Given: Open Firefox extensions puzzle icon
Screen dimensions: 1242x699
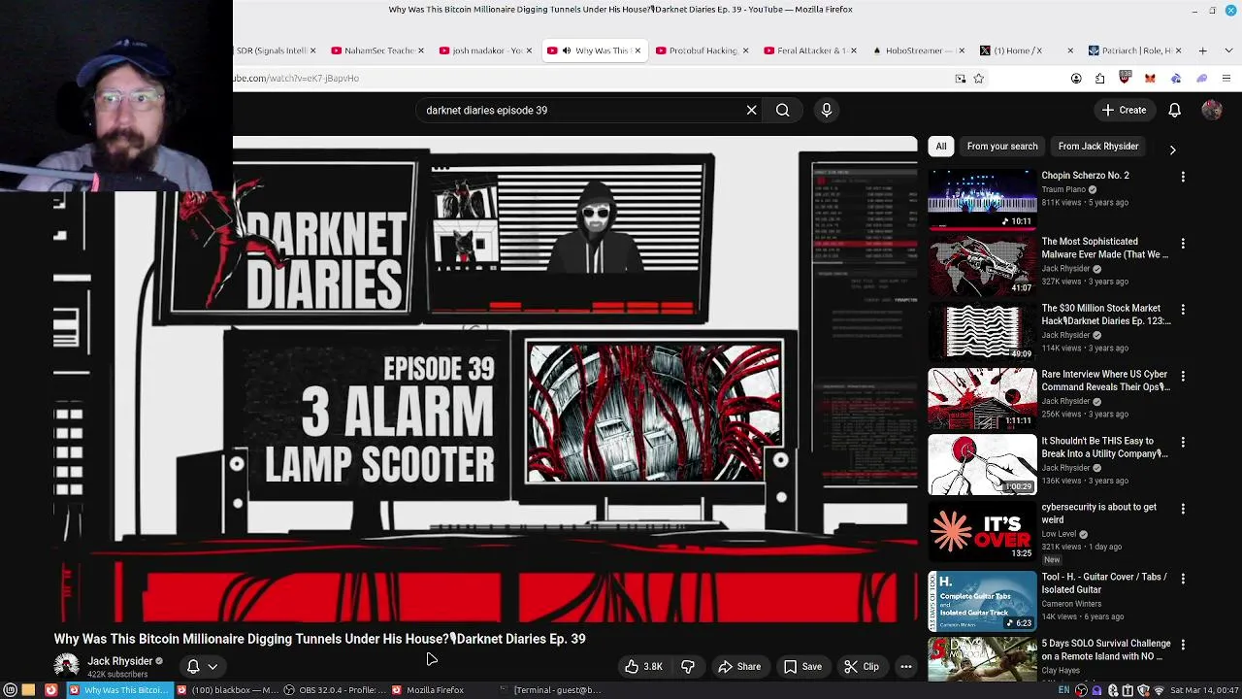Looking at the screenshot, I should tap(1099, 79).
